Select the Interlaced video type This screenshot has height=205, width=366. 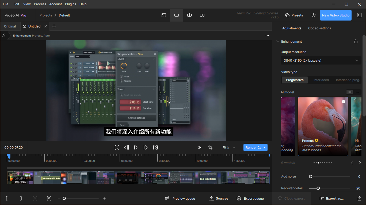[x=321, y=80]
